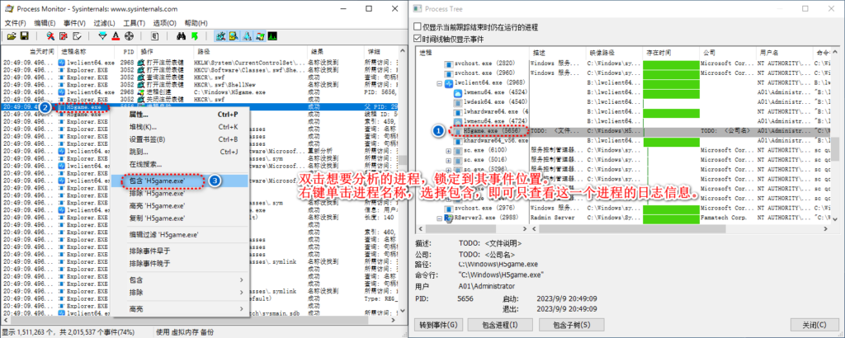This screenshot has height=338, width=845.
Task: Open the Process Tree toolbar icon
Action: [154, 36]
